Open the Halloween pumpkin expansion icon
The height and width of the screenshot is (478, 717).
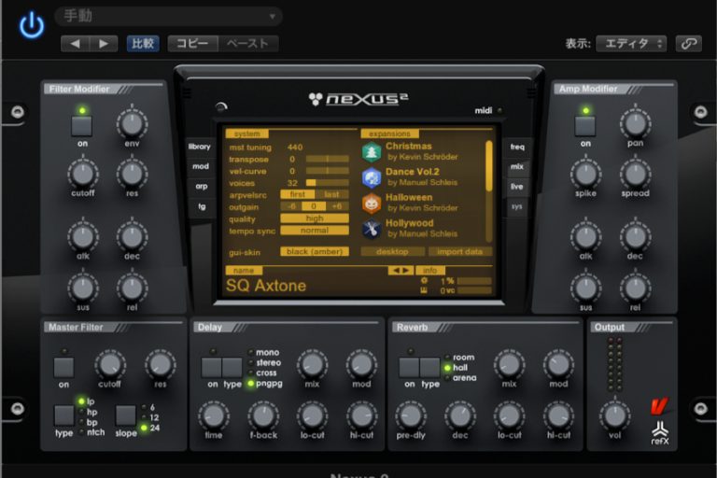pyautogui.click(x=372, y=204)
